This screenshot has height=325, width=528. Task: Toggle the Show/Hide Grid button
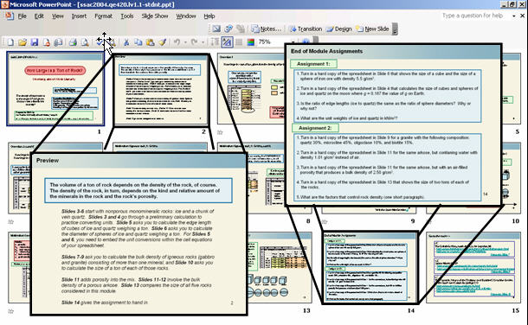239,42
